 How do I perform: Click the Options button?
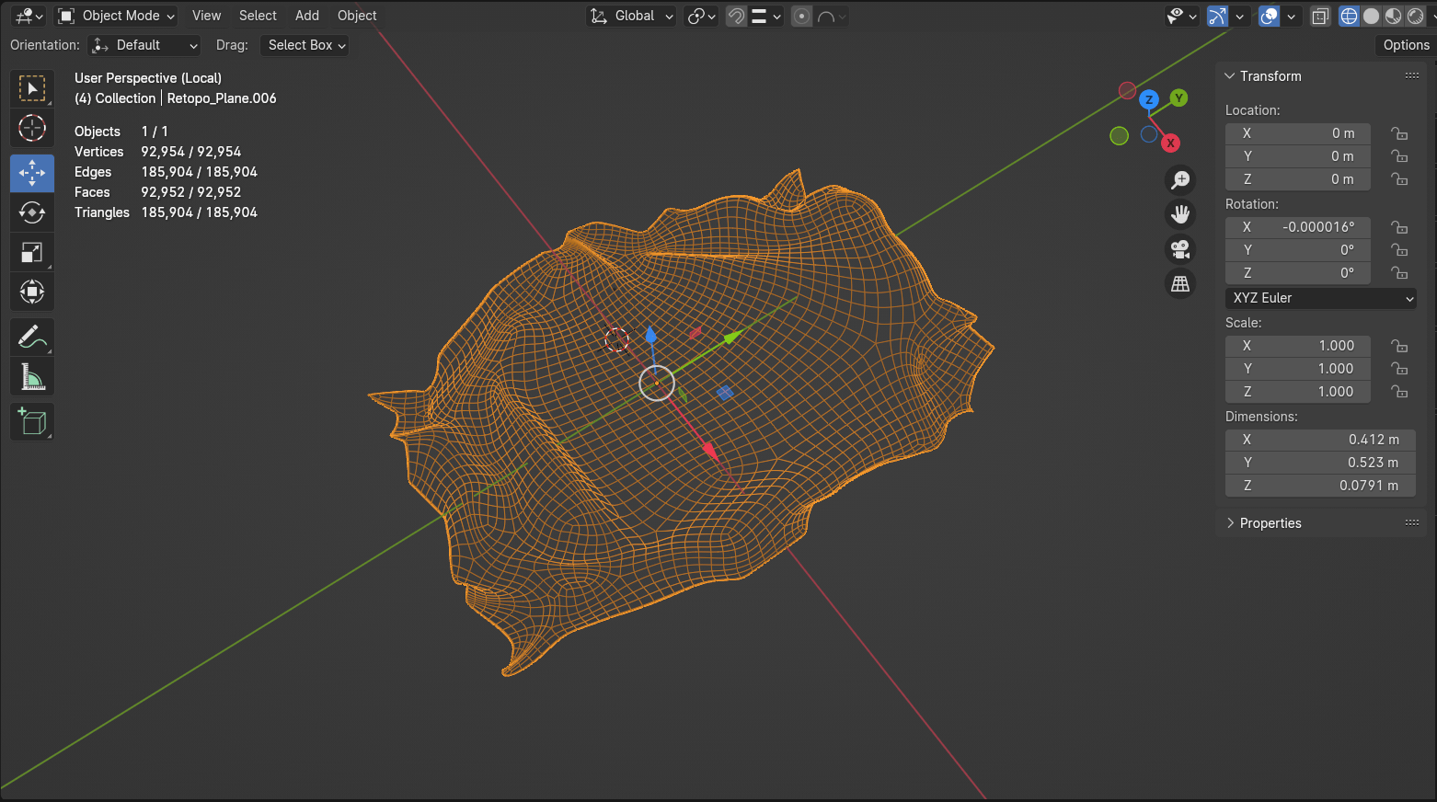point(1405,44)
